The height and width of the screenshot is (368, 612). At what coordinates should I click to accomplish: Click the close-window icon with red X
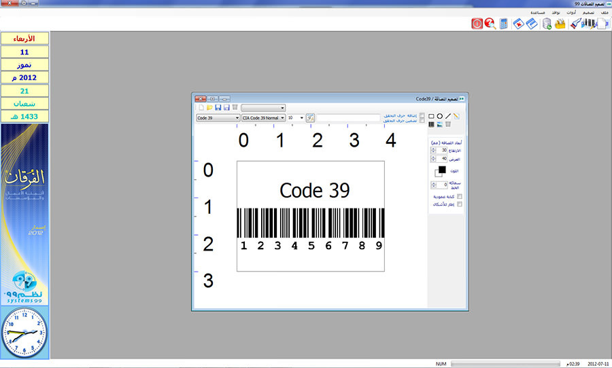coord(518,24)
